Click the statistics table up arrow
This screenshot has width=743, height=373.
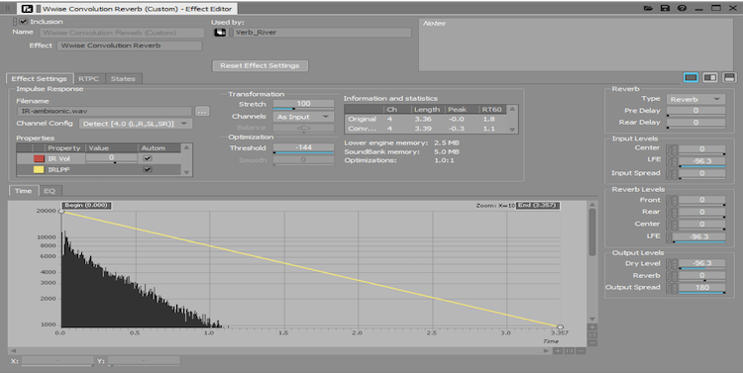point(512,109)
